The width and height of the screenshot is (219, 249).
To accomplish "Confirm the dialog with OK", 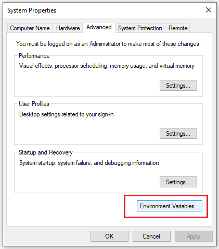I will [109, 236].
